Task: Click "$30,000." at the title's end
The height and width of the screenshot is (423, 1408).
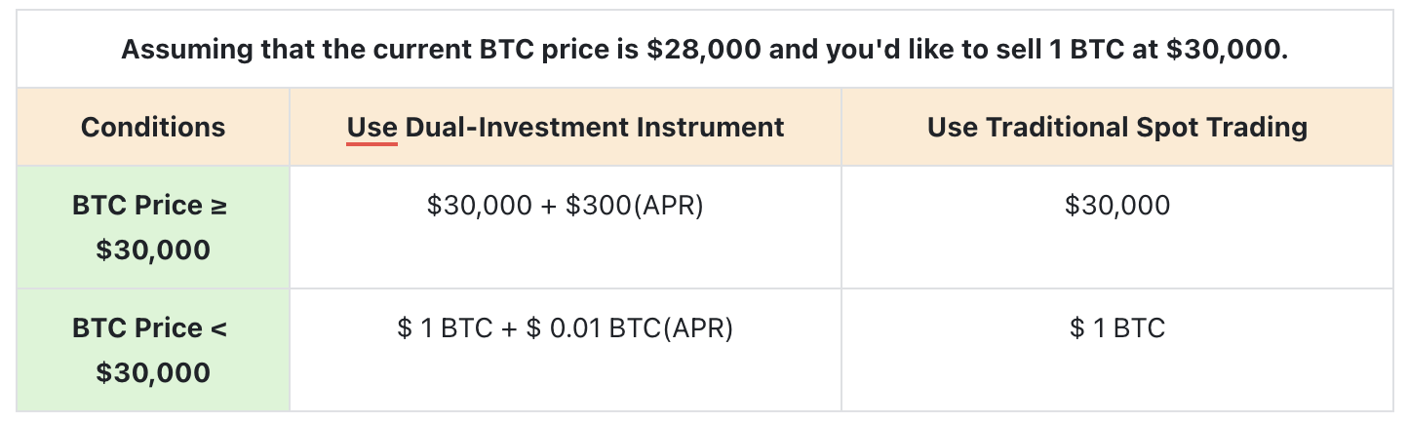Action: tap(1226, 50)
